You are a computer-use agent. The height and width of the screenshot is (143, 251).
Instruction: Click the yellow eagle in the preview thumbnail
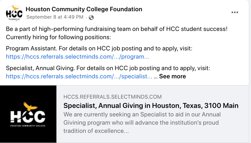pos(30,106)
